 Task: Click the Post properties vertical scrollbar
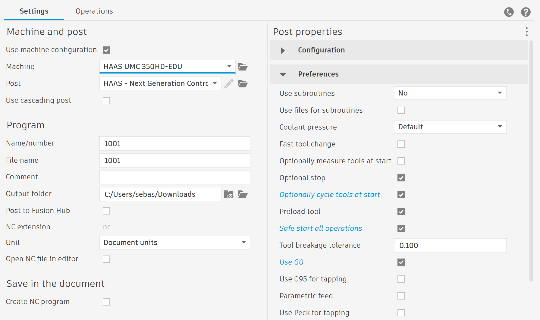531,161
